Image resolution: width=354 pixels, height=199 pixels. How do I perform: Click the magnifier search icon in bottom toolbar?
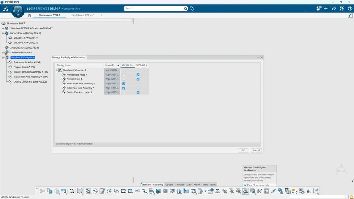(x=72, y=191)
